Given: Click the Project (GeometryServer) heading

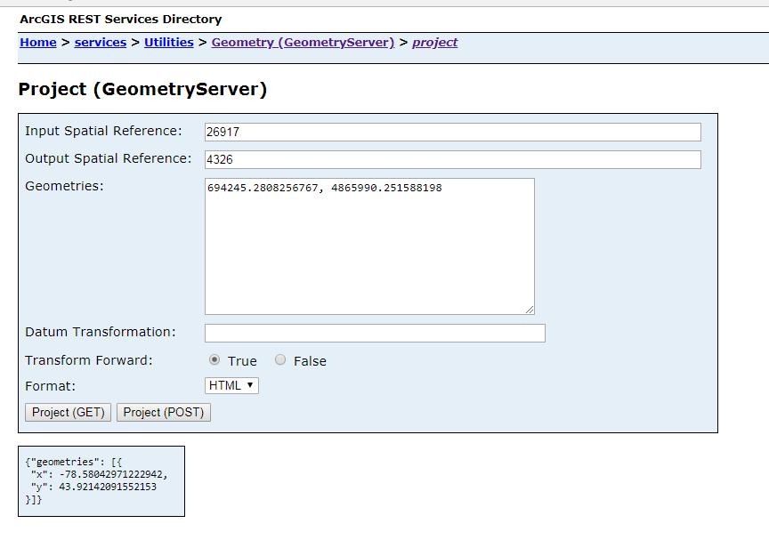Looking at the screenshot, I should pos(142,89).
